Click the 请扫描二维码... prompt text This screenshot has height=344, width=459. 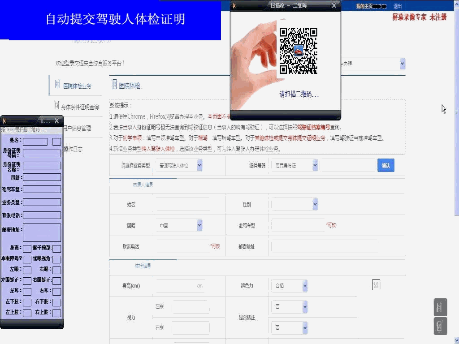click(x=299, y=94)
